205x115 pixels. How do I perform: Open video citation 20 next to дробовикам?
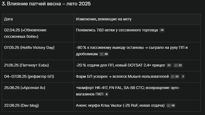click(x=104, y=54)
